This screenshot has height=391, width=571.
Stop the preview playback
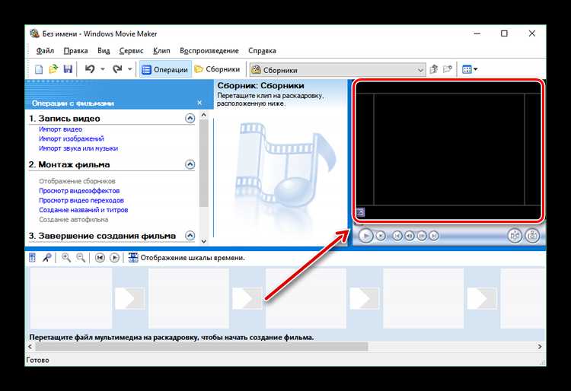pos(381,236)
